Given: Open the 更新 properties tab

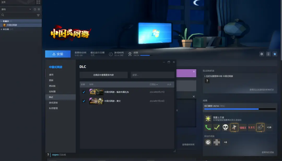Looking at the screenshot, I should (60, 80).
